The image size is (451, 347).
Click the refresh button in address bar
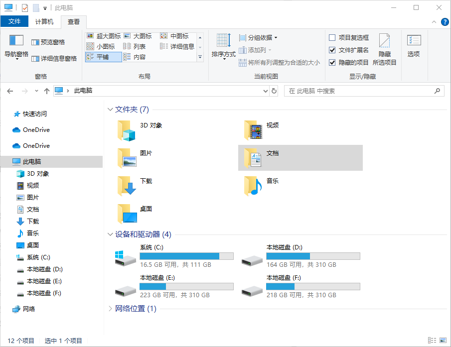coord(275,91)
